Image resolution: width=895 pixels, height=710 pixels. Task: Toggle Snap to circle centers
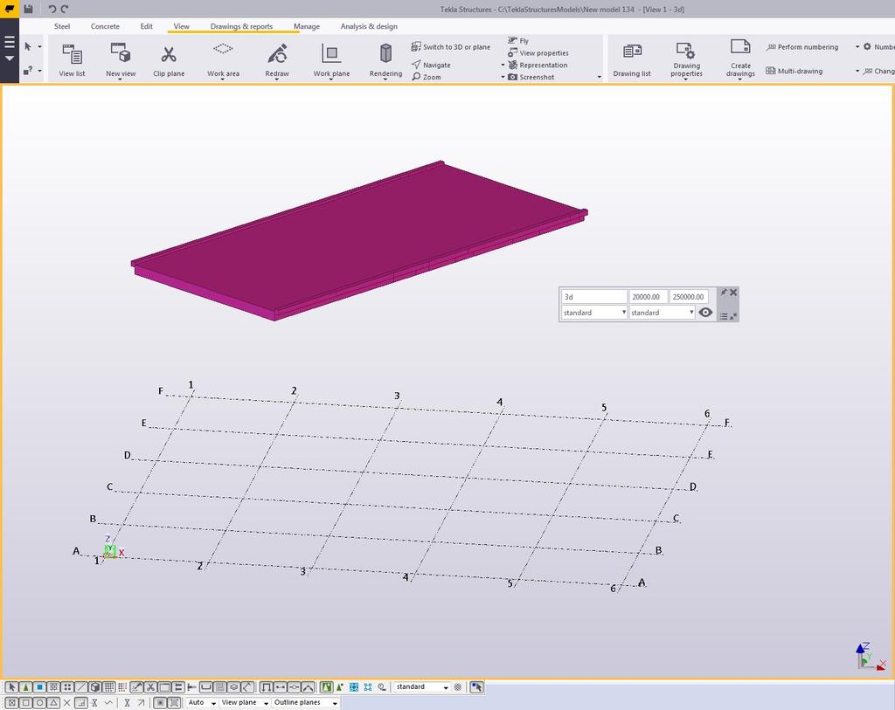[39, 703]
